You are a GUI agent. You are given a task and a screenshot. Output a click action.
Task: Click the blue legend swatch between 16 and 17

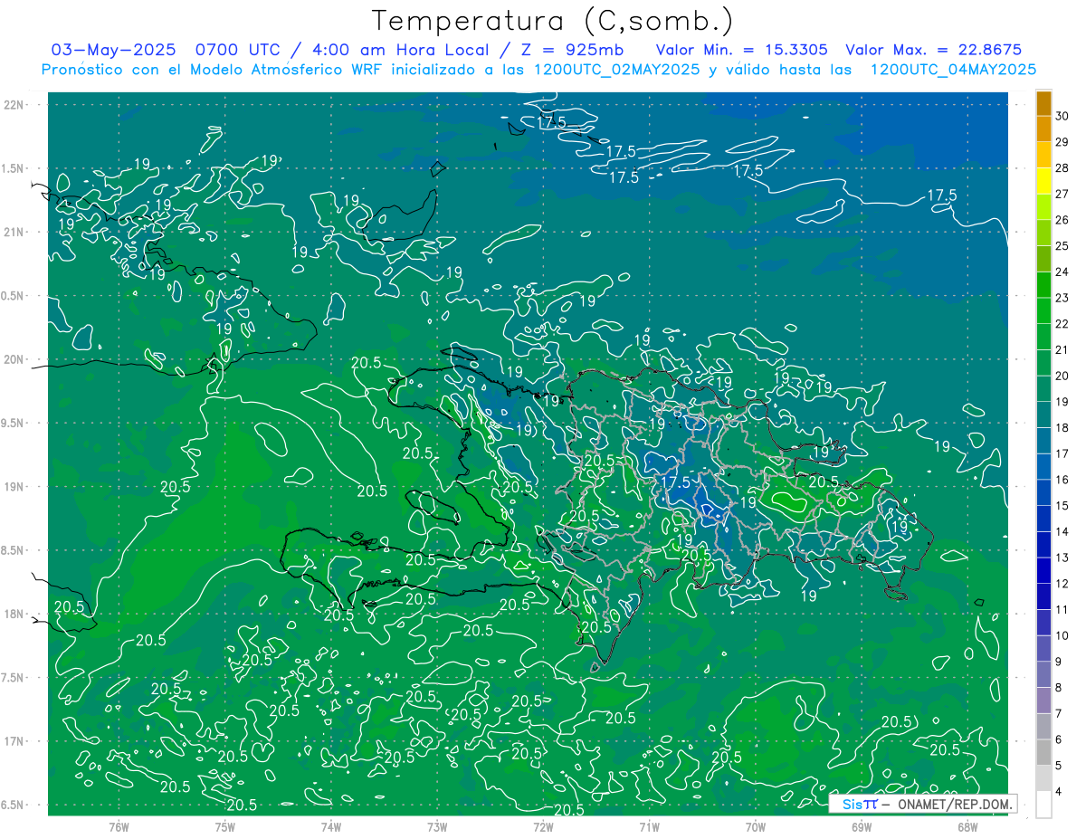pos(1043,467)
